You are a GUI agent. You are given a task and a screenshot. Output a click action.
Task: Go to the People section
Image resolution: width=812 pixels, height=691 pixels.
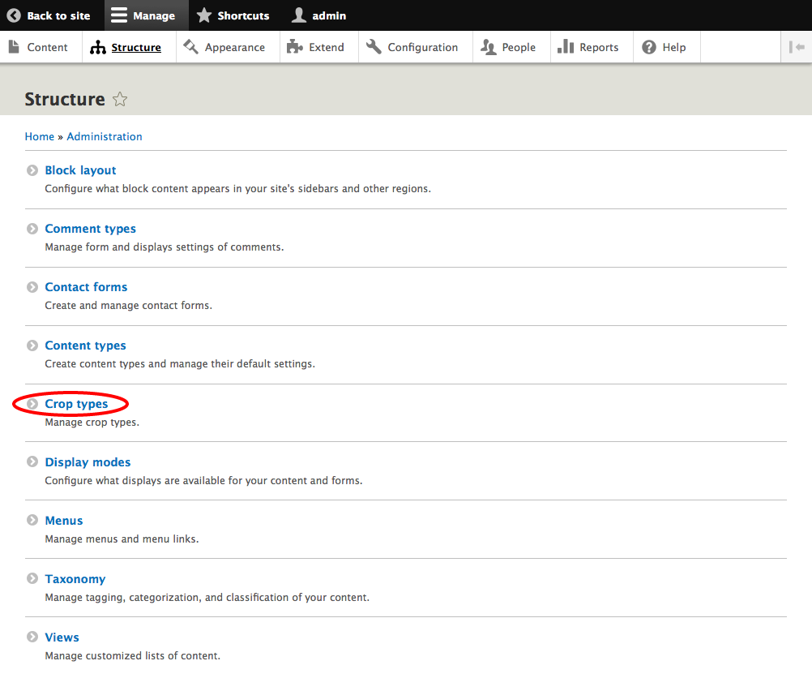point(509,48)
